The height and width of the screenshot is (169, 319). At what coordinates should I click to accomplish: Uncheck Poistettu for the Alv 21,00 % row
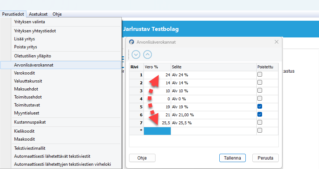260,114
